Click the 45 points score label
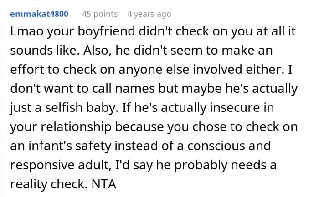Screen dimensions: 319x197 pyautogui.click(x=100, y=14)
